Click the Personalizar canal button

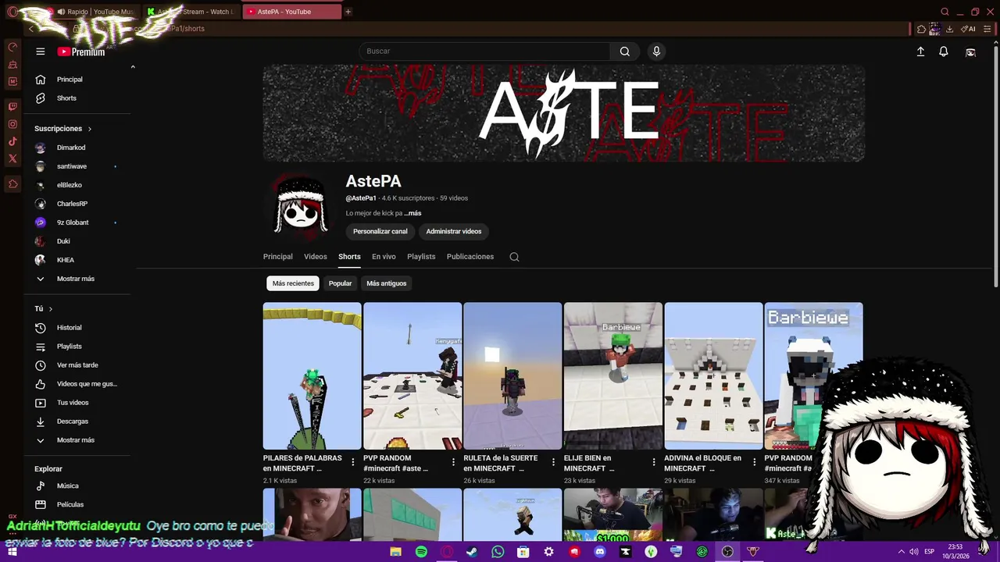click(380, 232)
